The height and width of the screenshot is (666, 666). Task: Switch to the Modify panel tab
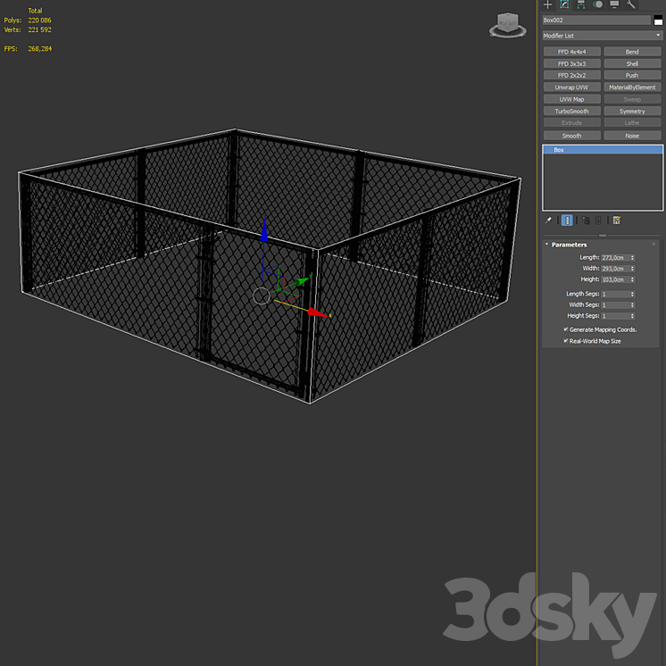coord(564,4)
